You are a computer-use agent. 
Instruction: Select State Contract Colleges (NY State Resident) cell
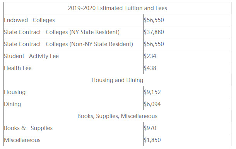(74, 32)
